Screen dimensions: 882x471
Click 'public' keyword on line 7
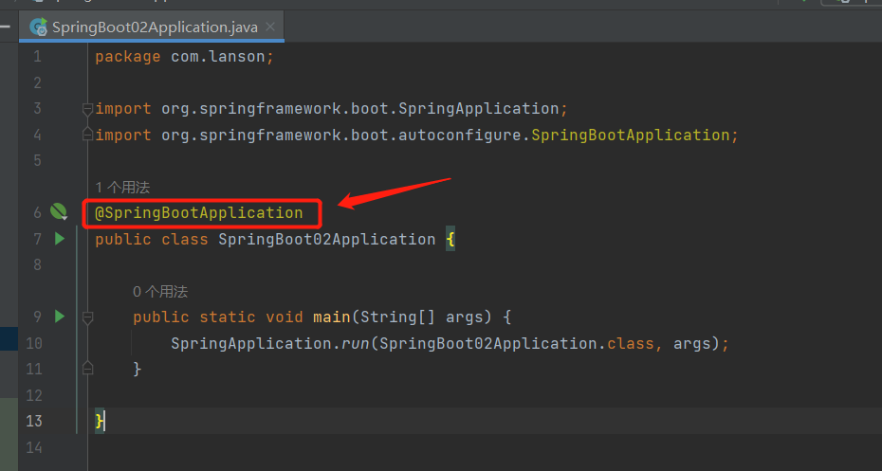(123, 240)
